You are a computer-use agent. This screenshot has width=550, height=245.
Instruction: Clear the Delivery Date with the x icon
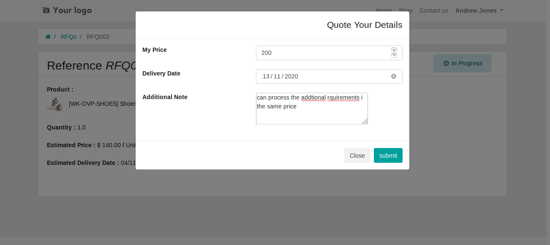[x=394, y=76]
